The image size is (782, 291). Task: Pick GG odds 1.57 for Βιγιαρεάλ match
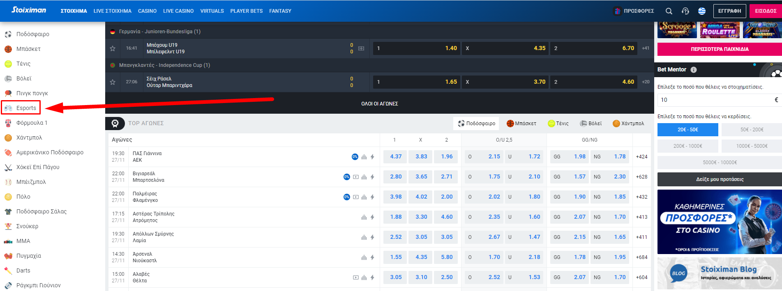pyautogui.click(x=569, y=177)
